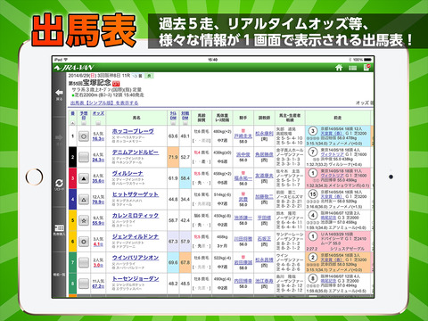428x321 pixels.
Task: Open horse ヒットザターゲット details
Action: [x=136, y=194]
